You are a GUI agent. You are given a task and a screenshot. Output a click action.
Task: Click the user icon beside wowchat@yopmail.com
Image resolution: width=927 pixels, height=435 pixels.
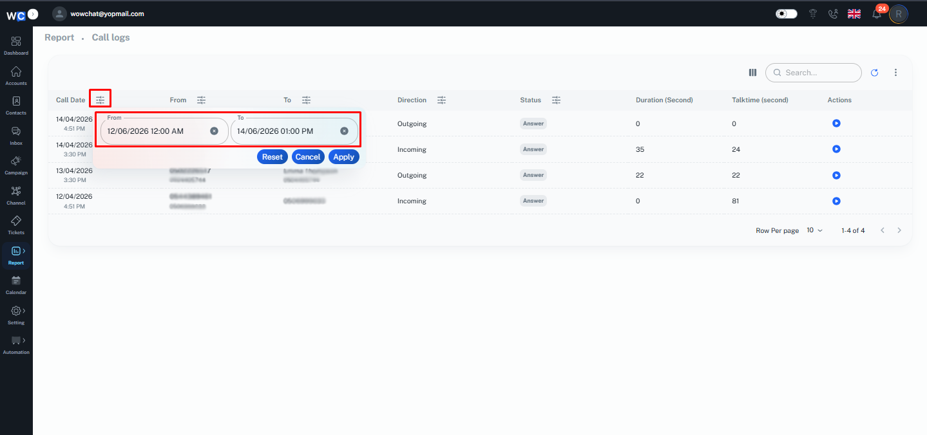click(x=59, y=14)
